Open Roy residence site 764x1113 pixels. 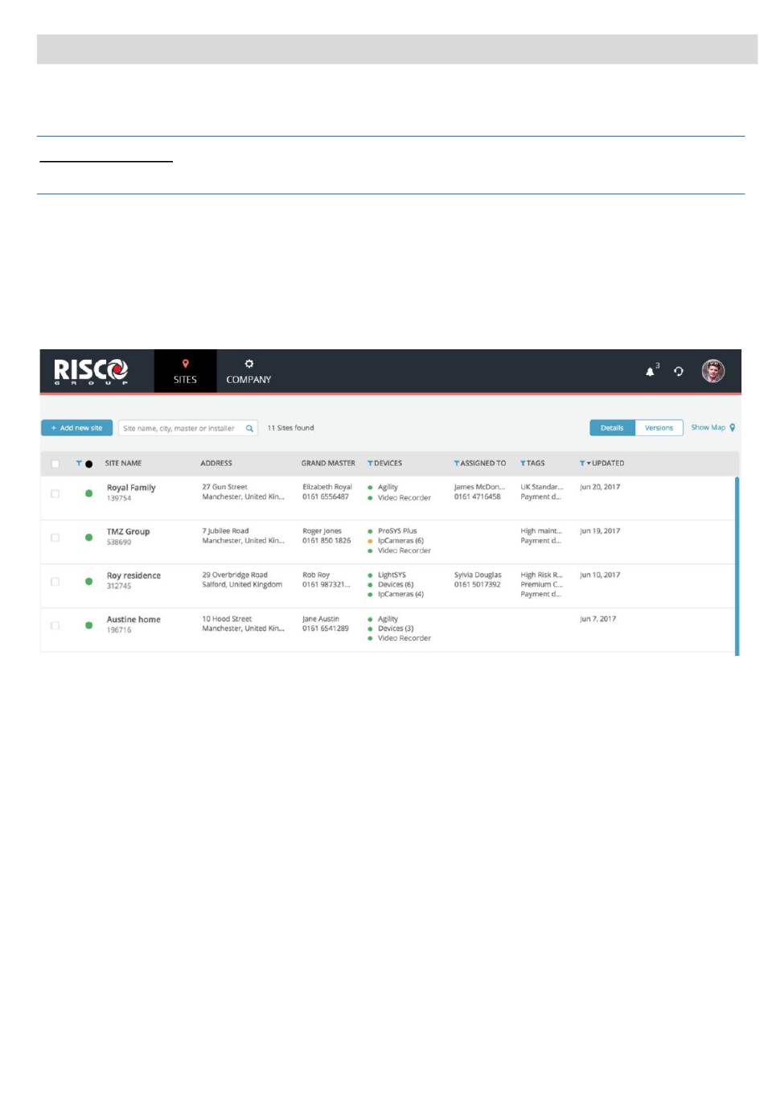(x=133, y=575)
